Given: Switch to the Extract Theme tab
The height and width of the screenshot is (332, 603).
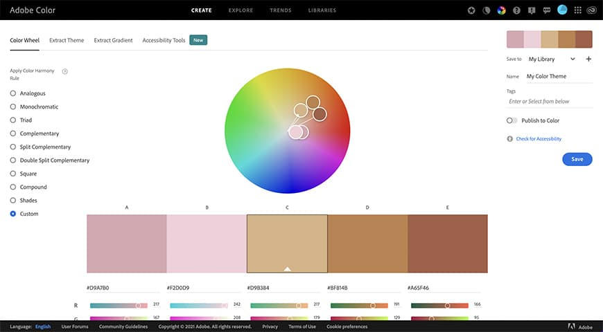Looking at the screenshot, I should pos(67,40).
